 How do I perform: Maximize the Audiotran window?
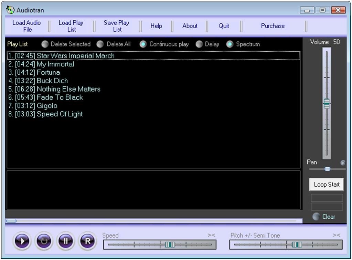click(323, 10)
